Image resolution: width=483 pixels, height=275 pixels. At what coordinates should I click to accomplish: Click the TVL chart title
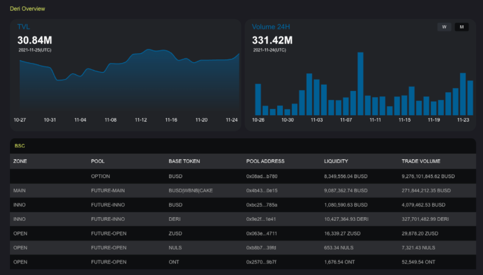pos(24,27)
